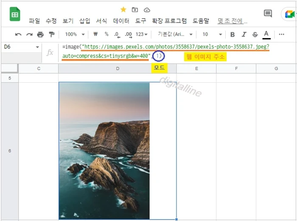Select empty cell C5
The width and height of the screenshot is (297, 221).
pos(39,78)
